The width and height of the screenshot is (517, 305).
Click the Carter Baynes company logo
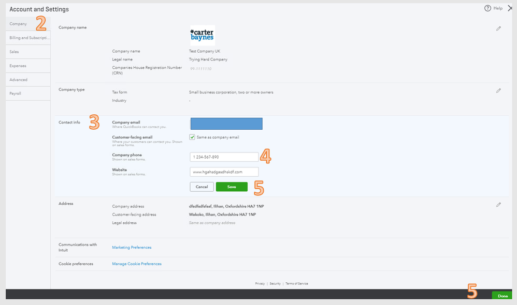tap(203, 35)
